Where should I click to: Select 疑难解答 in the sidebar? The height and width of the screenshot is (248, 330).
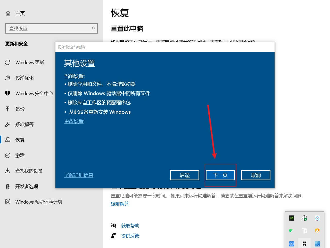click(x=24, y=124)
